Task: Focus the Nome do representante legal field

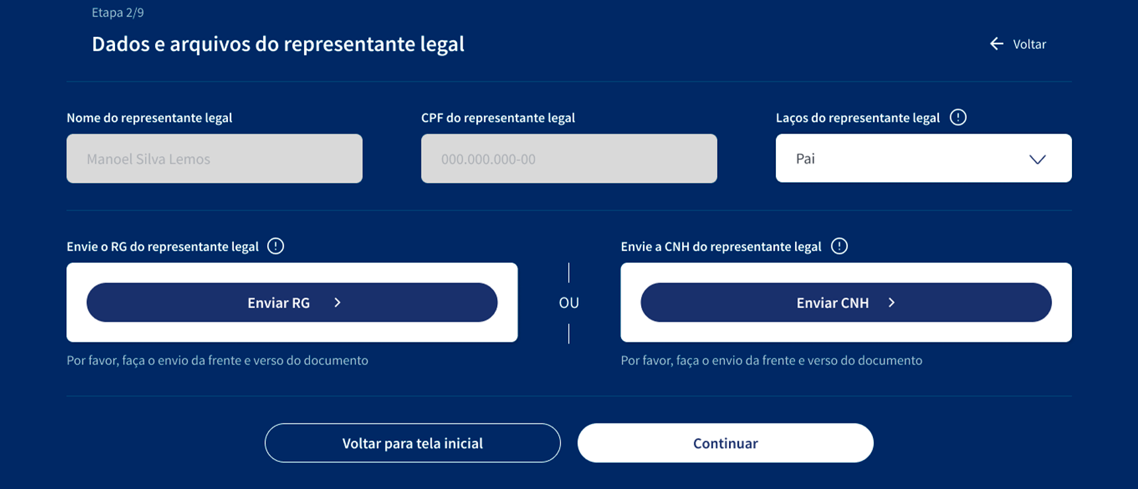Action: coord(214,159)
